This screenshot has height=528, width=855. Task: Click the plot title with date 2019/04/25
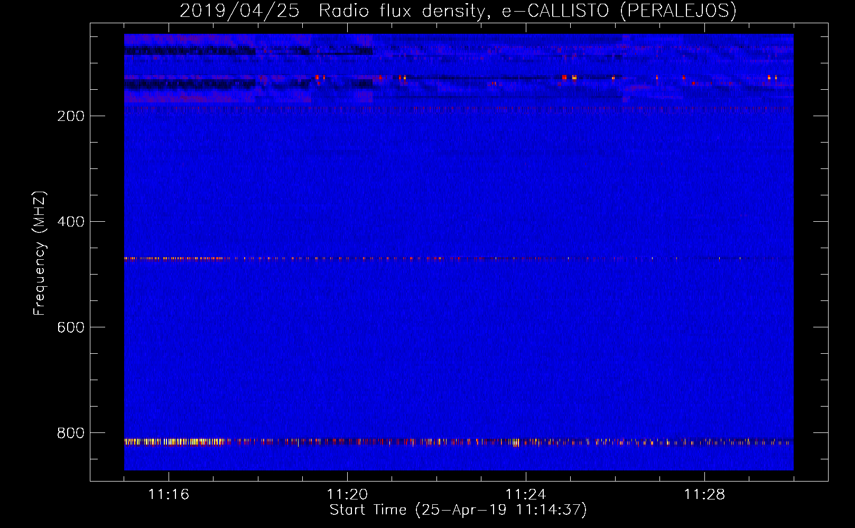point(458,11)
